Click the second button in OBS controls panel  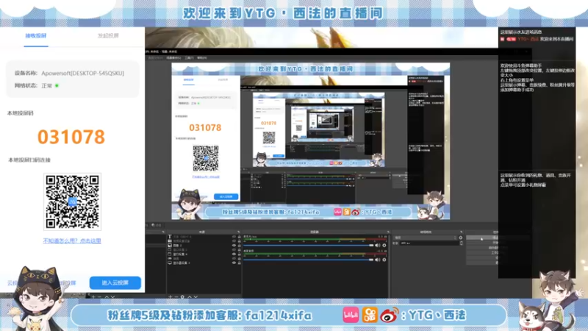point(482,243)
